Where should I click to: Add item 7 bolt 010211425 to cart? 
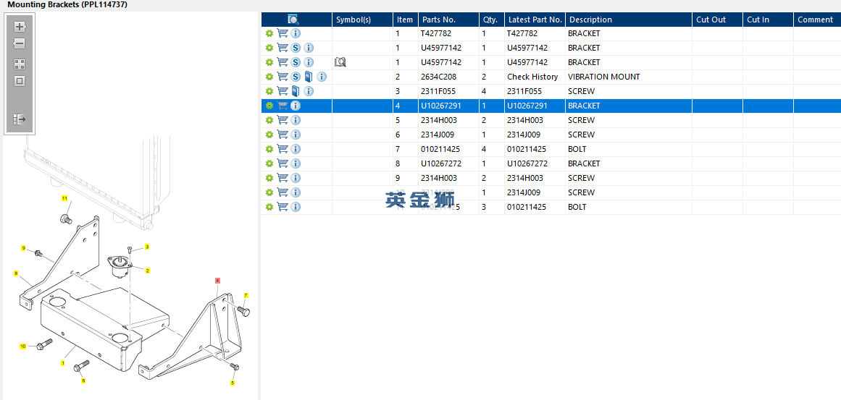pyautogui.click(x=283, y=149)
